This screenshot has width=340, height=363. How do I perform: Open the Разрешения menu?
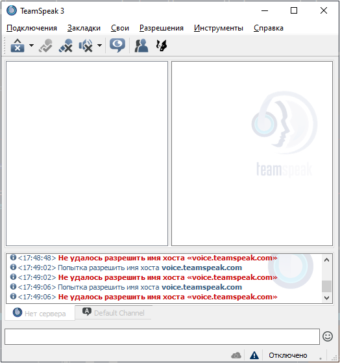tap(162, 28)
